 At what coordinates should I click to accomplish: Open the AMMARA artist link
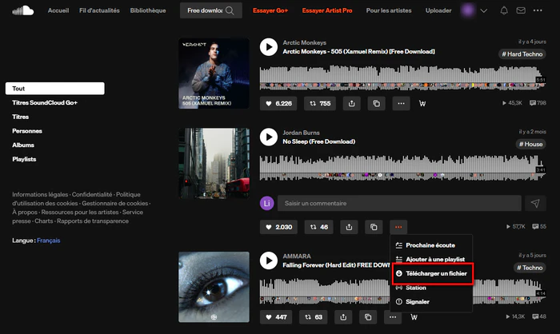coord(297,256)
